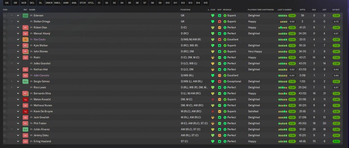Click Kyle Walker's green match sharpness icon
349x148 pixels.
(x=219, y=45)
